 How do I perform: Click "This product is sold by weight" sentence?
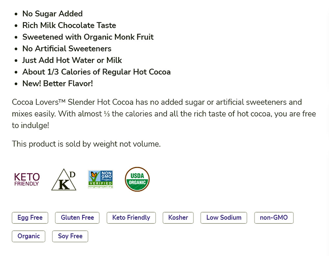click(x=86, y=144)
